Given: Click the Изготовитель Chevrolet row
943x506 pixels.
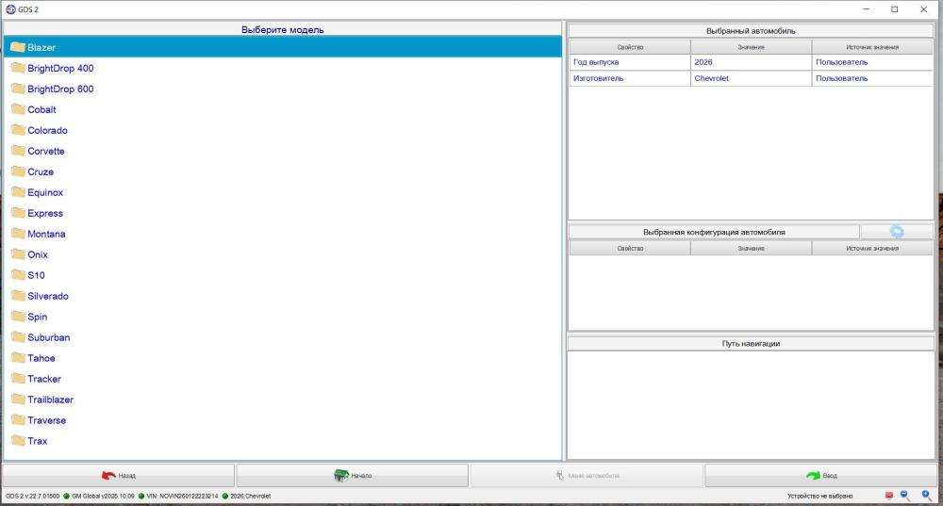Looking at the screenshot, I should (x=752, y=78).
